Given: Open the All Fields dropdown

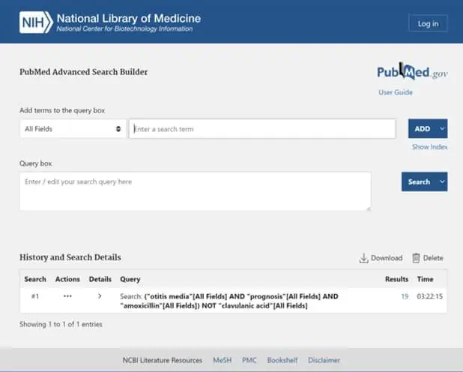Looking at the screenshot, I should (73, 129).
